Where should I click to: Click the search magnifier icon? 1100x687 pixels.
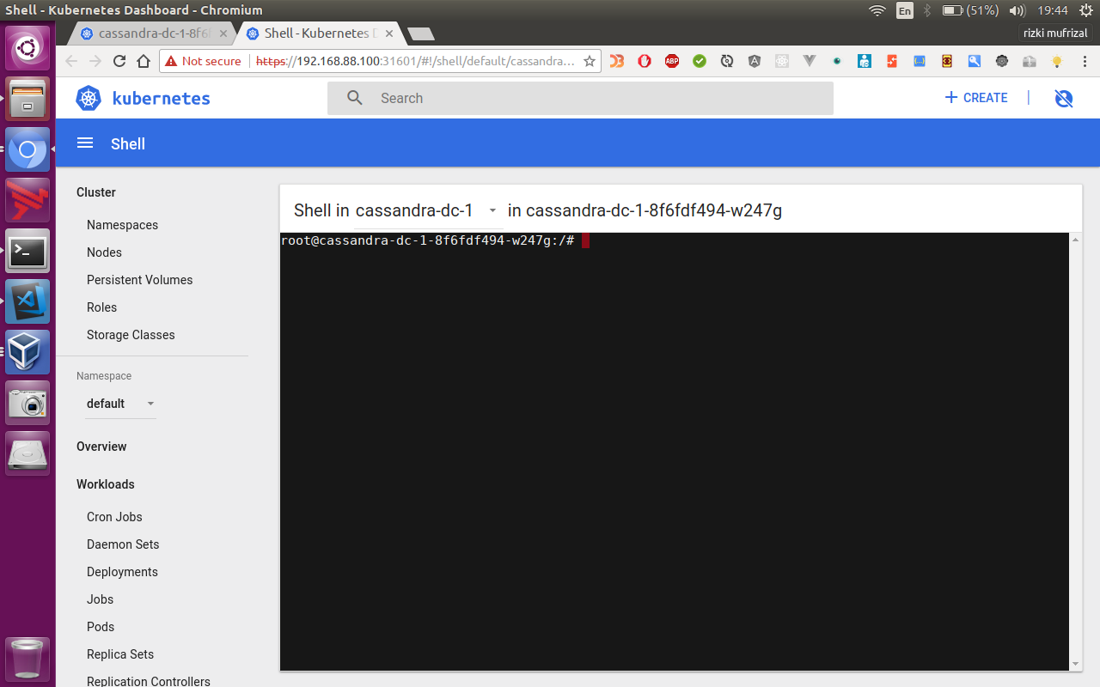(355, 98)
